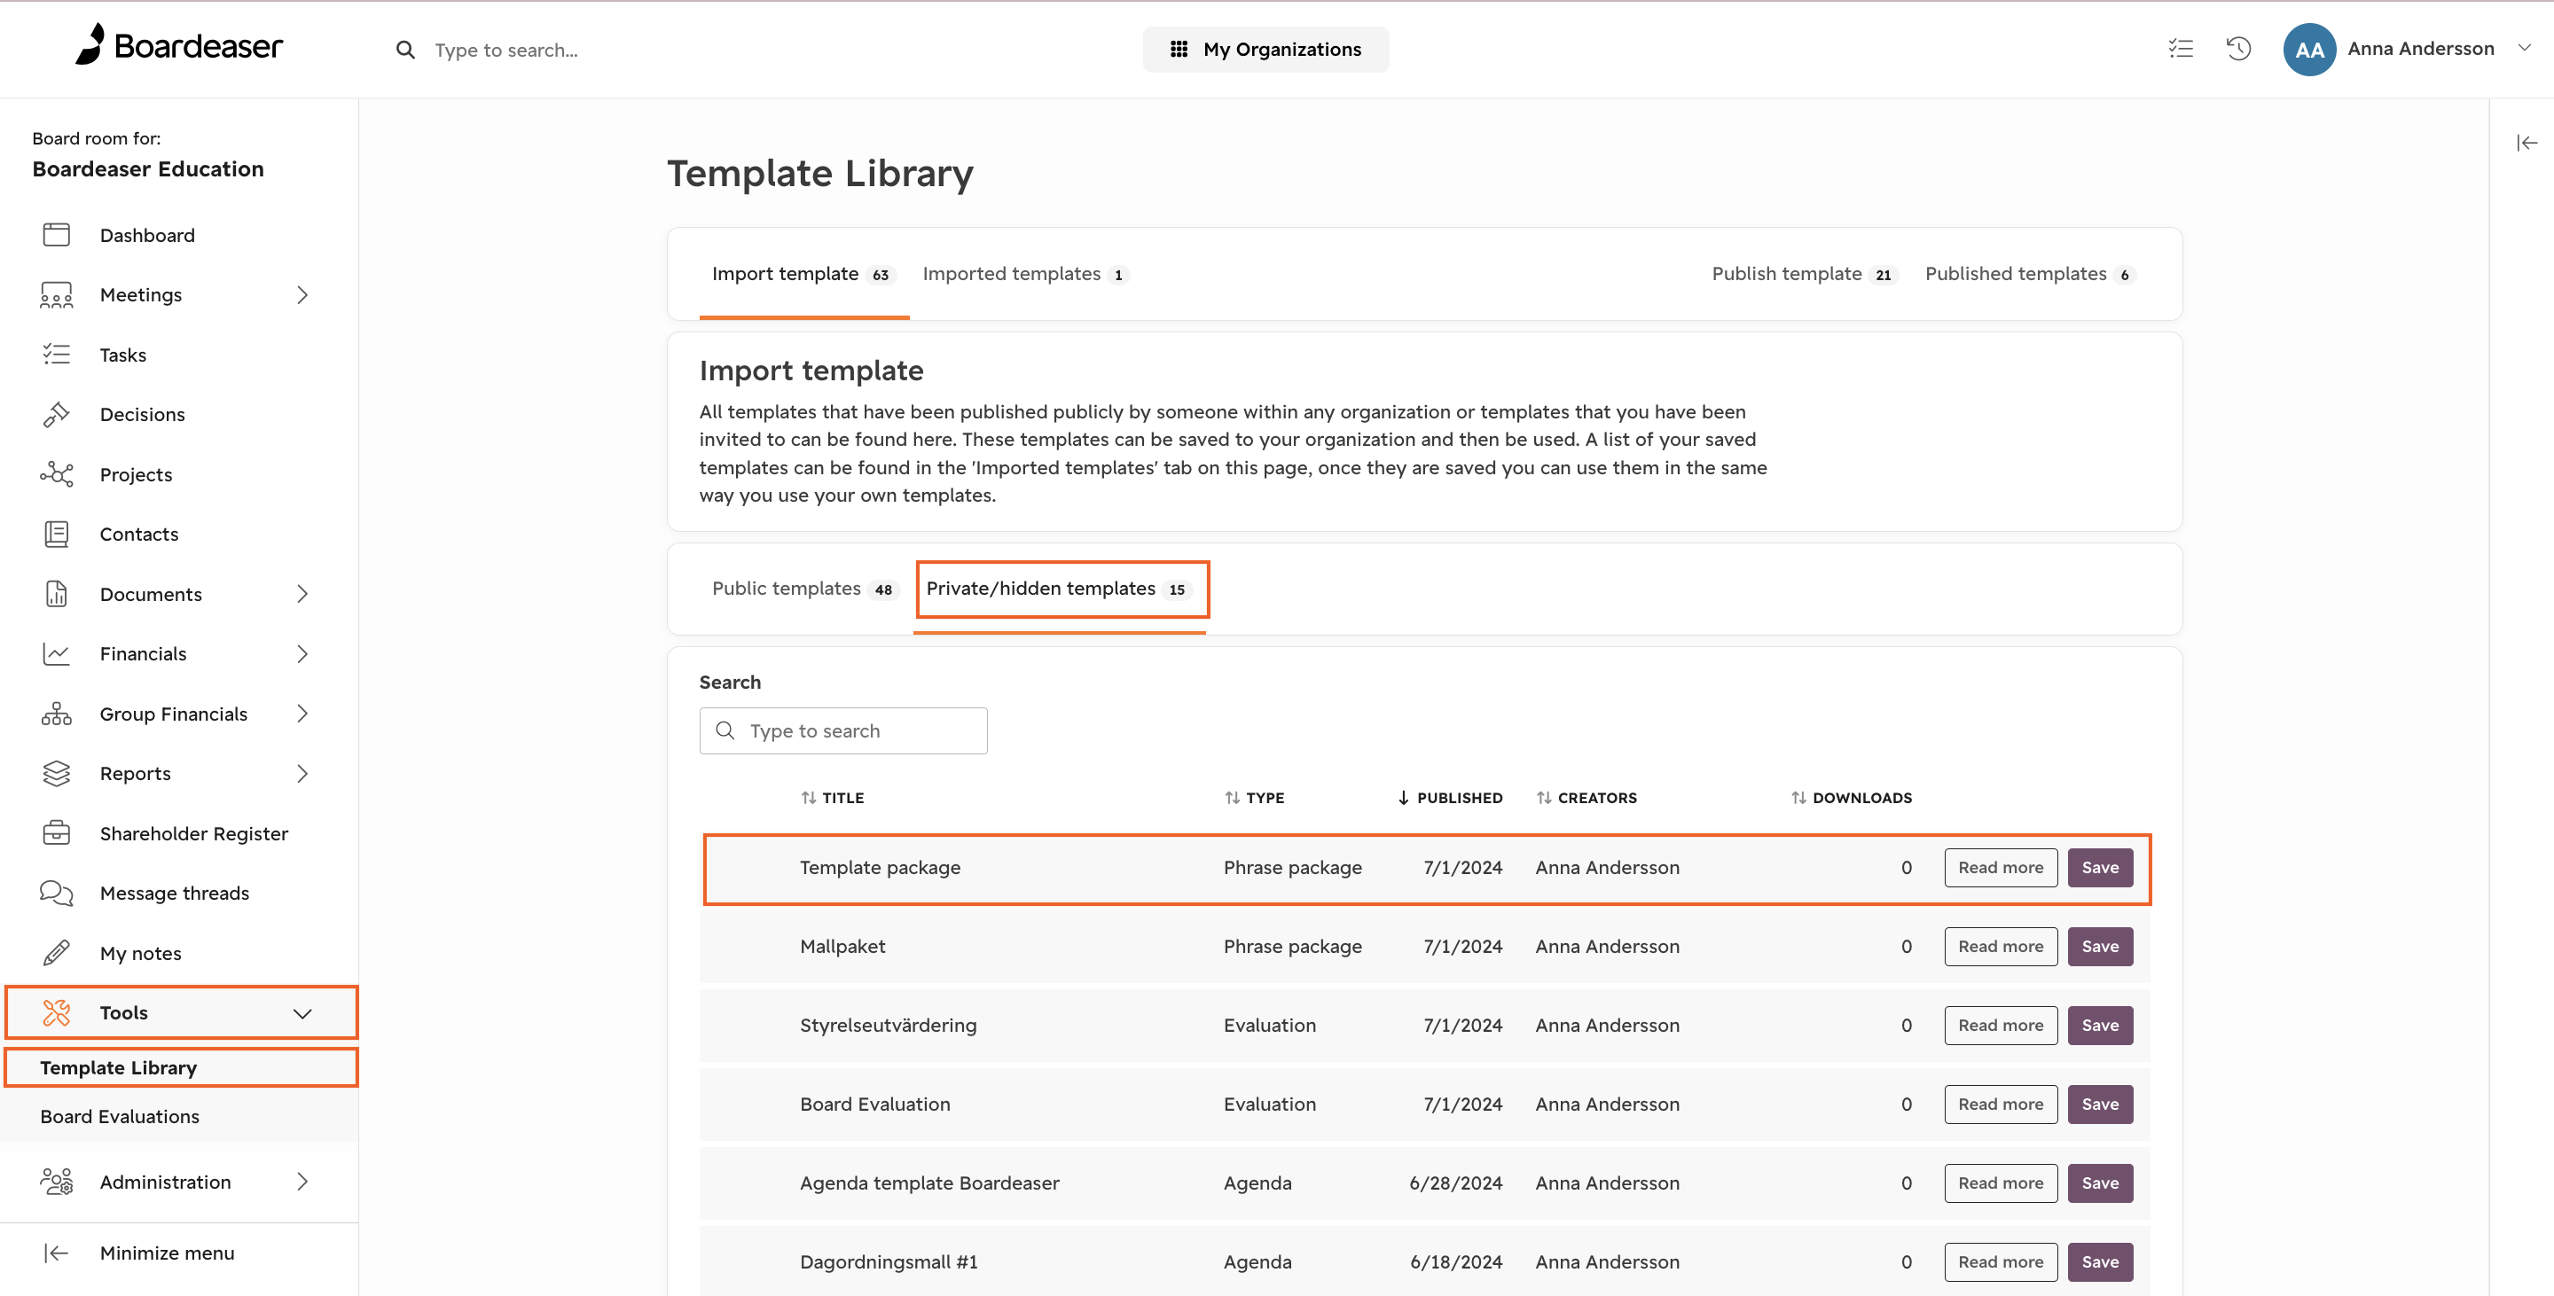
Task: Sort the table by Title column
Action: click(833, 798)
